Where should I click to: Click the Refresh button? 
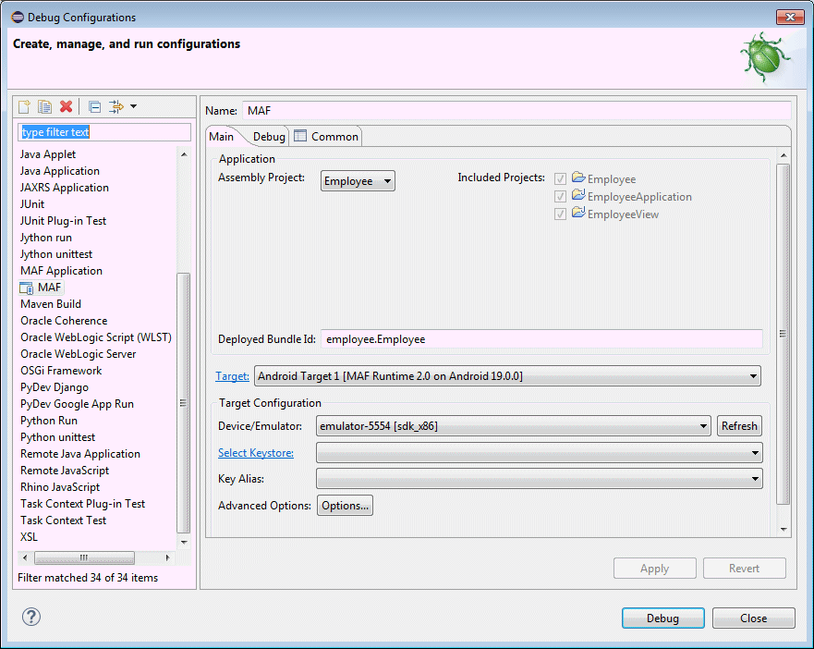[739, 426]
